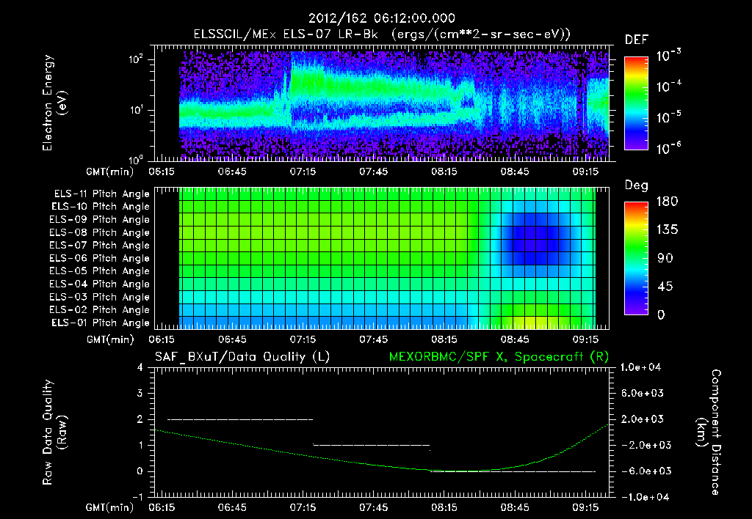Click the Deg pitch angle color bar
This screenshot has height=519, width=752.
click(x=636, y=258)
